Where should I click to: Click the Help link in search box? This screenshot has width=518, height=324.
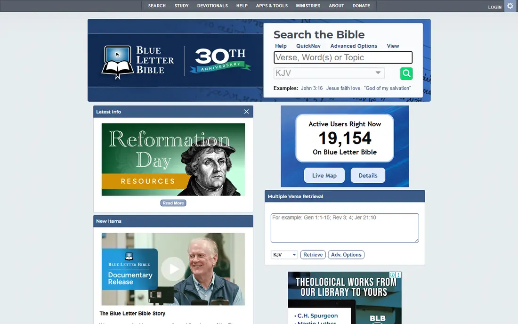(x=281, y=46)
